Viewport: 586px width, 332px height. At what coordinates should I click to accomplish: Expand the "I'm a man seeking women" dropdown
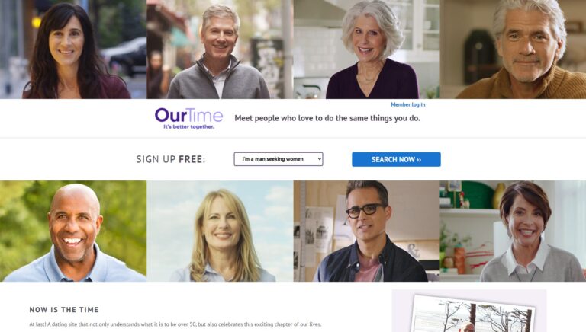(x=279, y=159)
